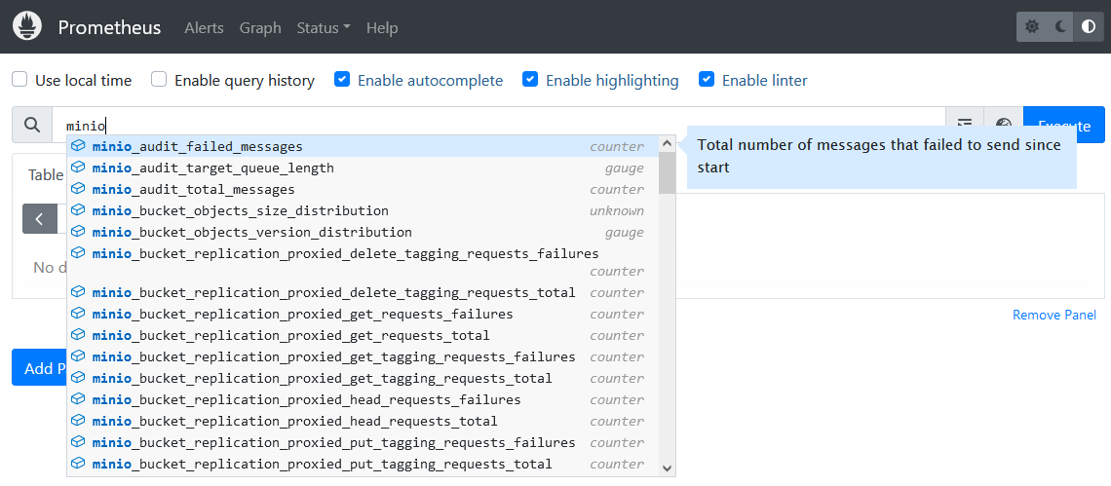Click the Add Panel button
Image resolution: width=1111 pixels, height=486 pixels.
[x=41, y=368]
